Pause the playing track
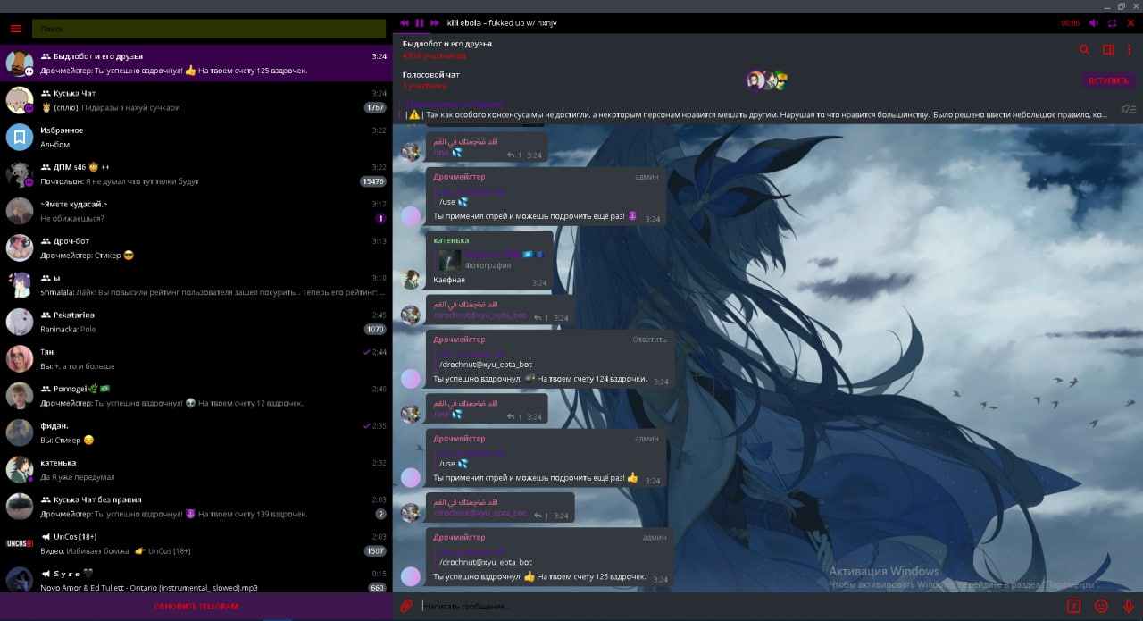 420,22
